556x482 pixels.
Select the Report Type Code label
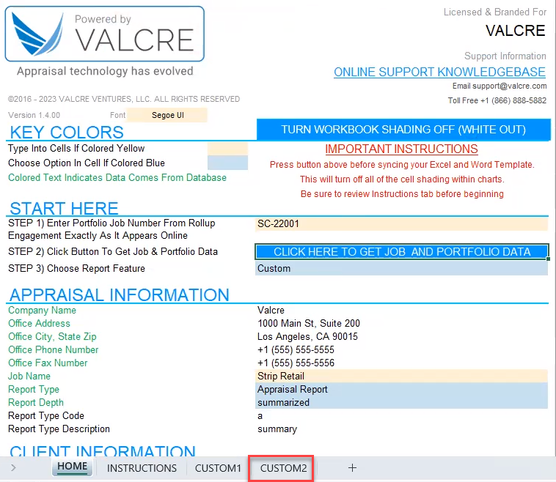(46, 416)
